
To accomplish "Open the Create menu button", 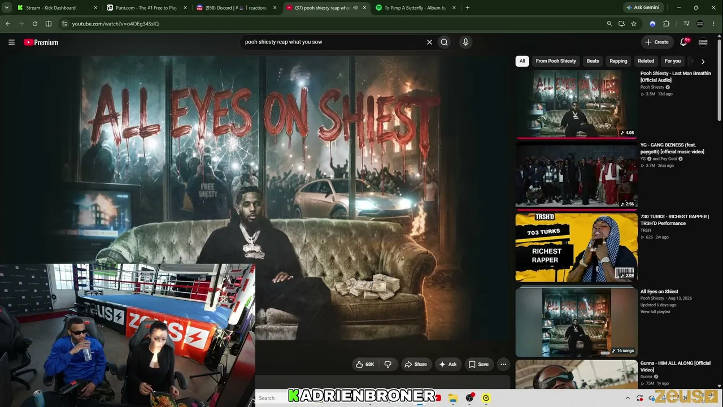I will (657, 42).
